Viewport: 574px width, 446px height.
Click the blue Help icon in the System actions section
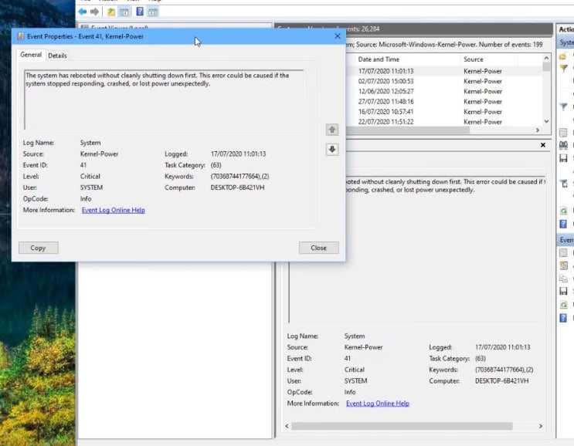pos(564,224)
